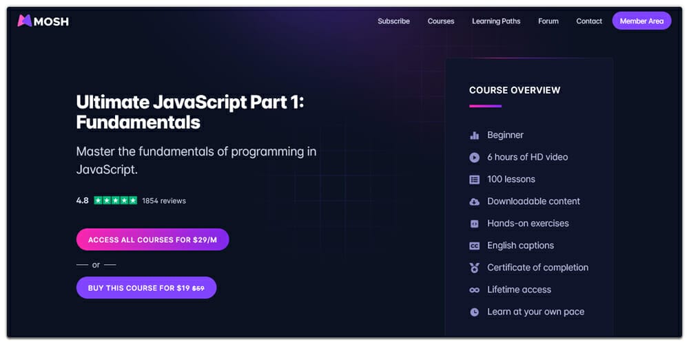The height and width of the screenshot is (344, 689).
Task: Open the Contact page
Action: coord(589,21)
